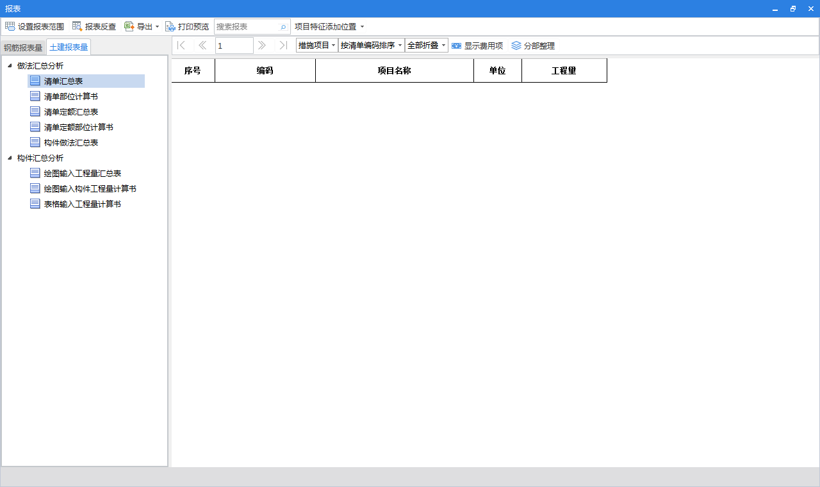Click the 项目名称 column header

(x=395, y=70)
